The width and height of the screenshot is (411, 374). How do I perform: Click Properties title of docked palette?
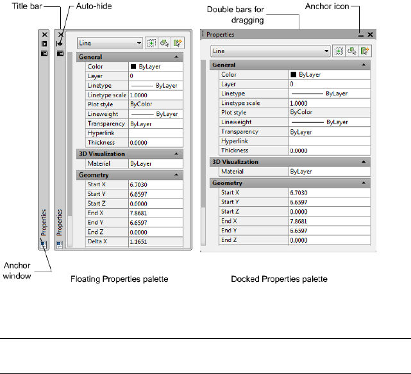[220, 35]
